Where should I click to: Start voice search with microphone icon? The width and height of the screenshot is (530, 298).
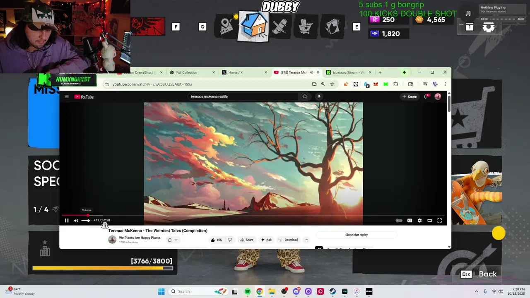point(319,96)
